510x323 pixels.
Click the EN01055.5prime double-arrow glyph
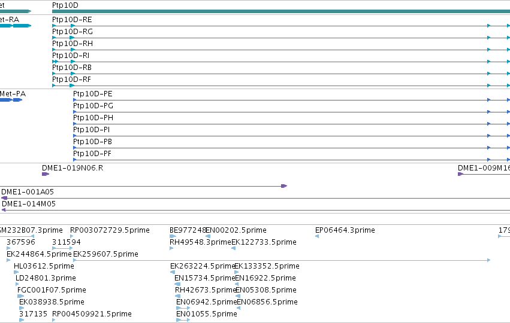coord(183,320)
